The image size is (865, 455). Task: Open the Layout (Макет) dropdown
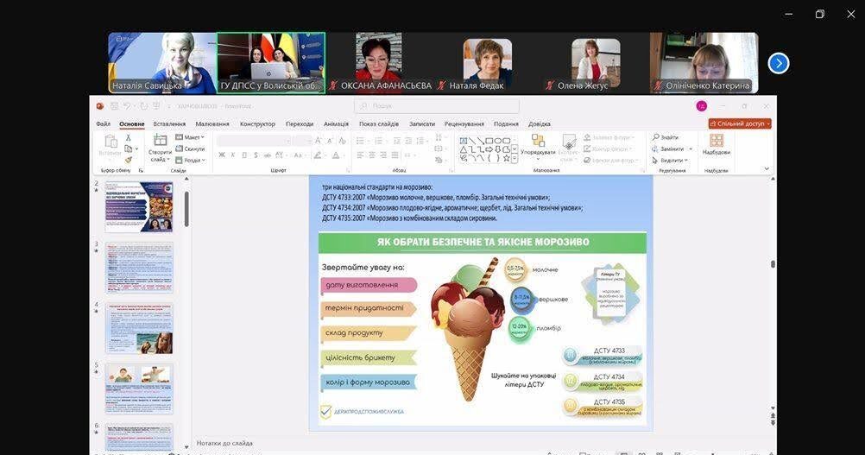pyautogui.click(x=190, y=137)
